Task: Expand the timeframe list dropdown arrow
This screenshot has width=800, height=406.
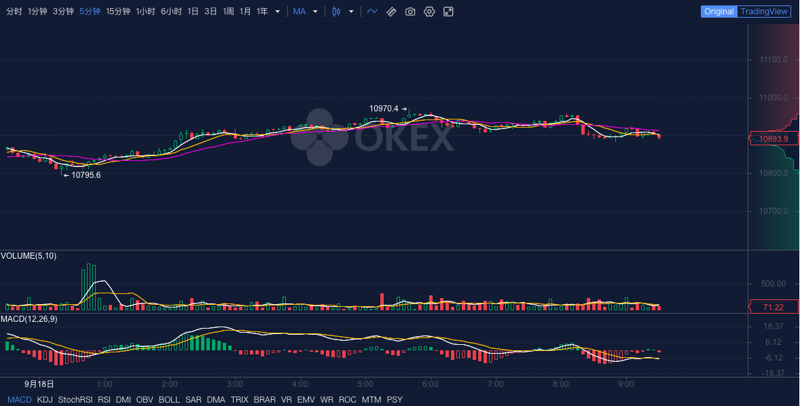Action: coord(278,12)
